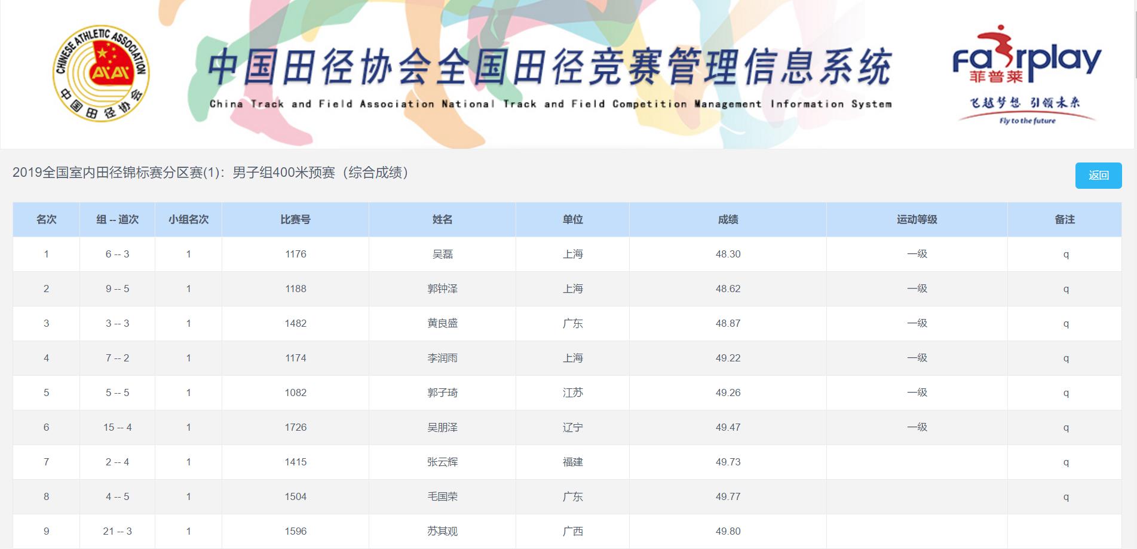The width and height of the screenshot is (1137, 549).
Task: Click the 49.26 result cell
Action: 728,392
